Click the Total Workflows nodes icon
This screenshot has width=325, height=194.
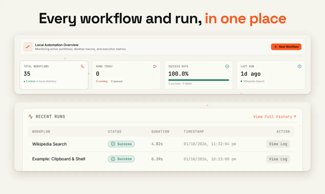tap(82, 66)
